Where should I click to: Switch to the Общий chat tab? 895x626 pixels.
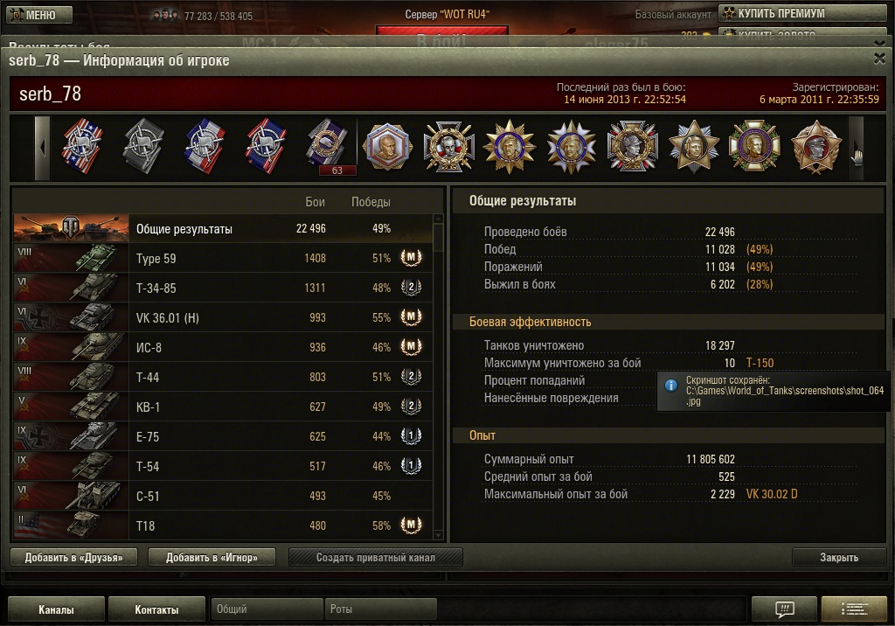(x=267, y=609)
